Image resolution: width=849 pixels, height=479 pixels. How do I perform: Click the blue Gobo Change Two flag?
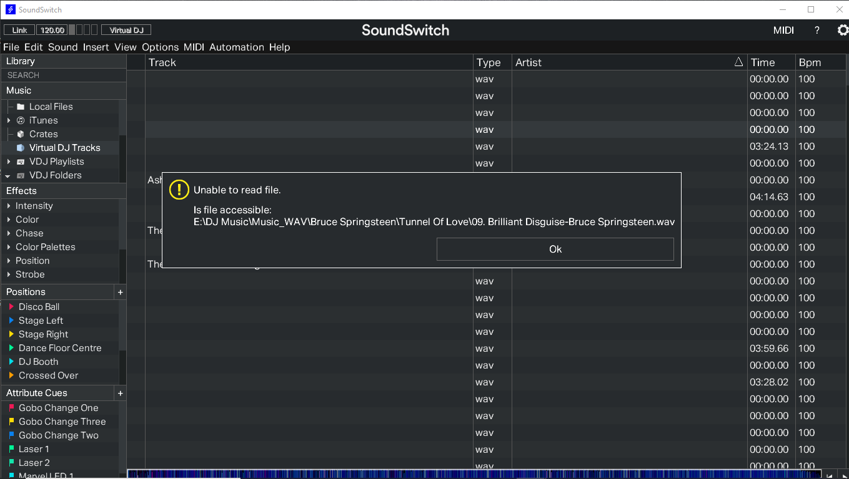11,435
